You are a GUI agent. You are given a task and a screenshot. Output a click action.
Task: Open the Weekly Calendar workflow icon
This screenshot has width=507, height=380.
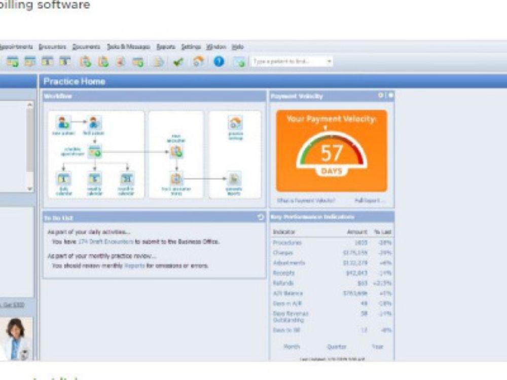click(x=94, y=178)
